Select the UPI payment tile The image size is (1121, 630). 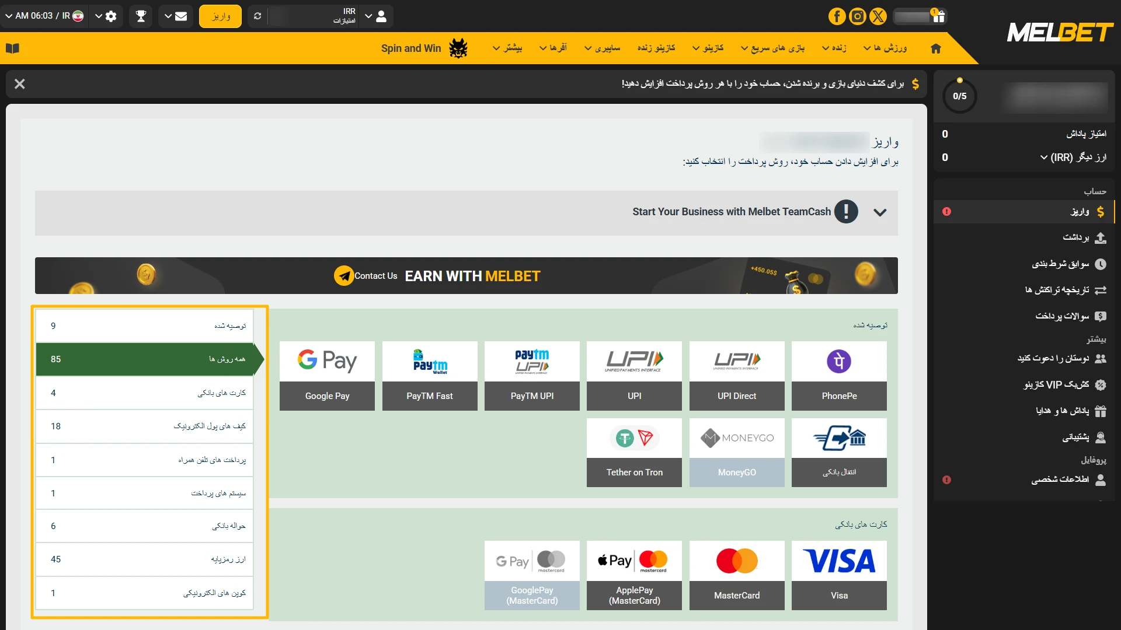(634, 376)
